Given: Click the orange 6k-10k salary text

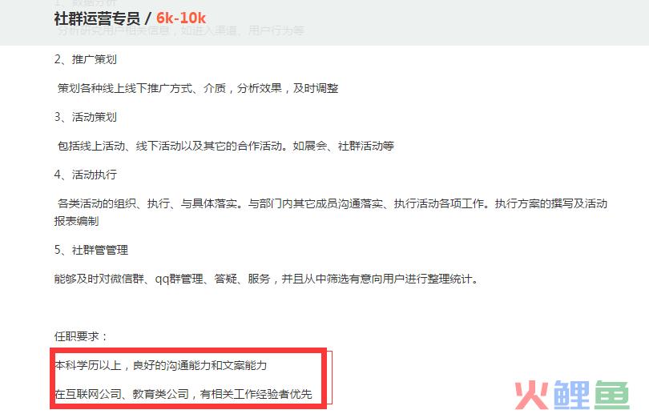Looking at the screenshot, I should coord(181,18).
